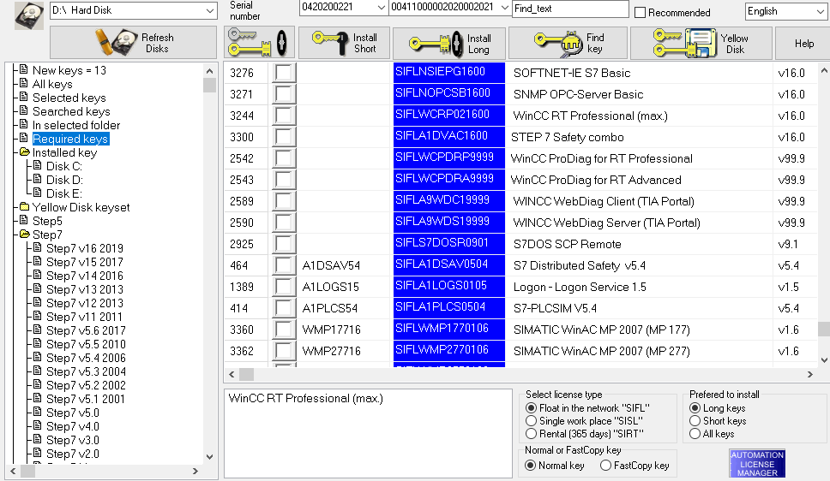Viewport: 830px width, 481px height.
Task: Click key table horizontal scroll right arrow
Action: [810, 374]
